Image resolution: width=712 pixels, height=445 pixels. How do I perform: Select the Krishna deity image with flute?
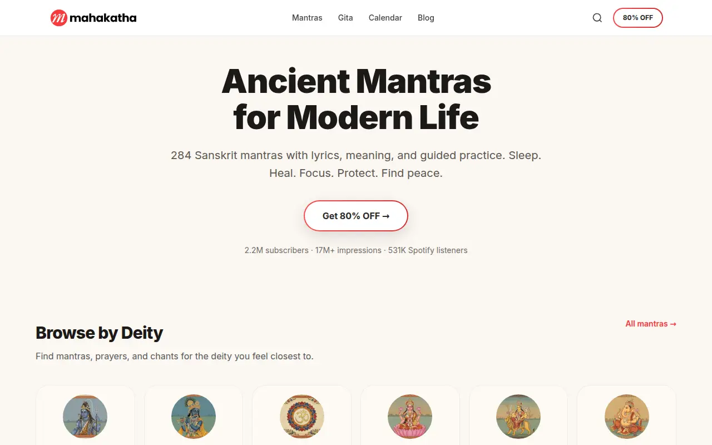point(194,417)
